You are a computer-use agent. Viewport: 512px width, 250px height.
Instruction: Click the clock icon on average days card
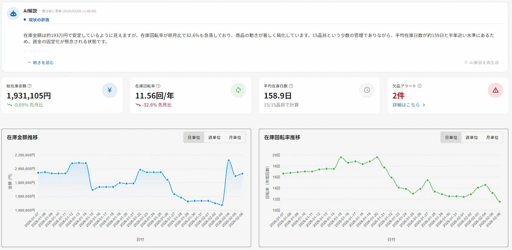coord(367,90)
